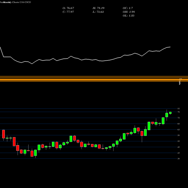Click the 52 price axis label

pos(179,141)
